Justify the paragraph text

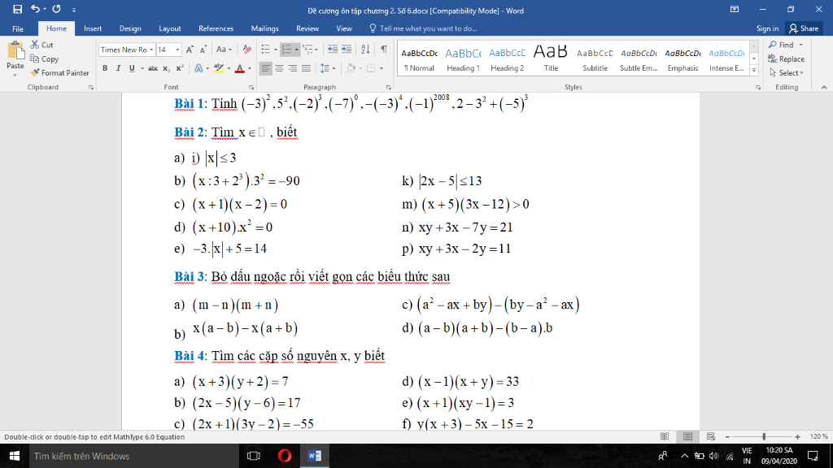point(306,68)
